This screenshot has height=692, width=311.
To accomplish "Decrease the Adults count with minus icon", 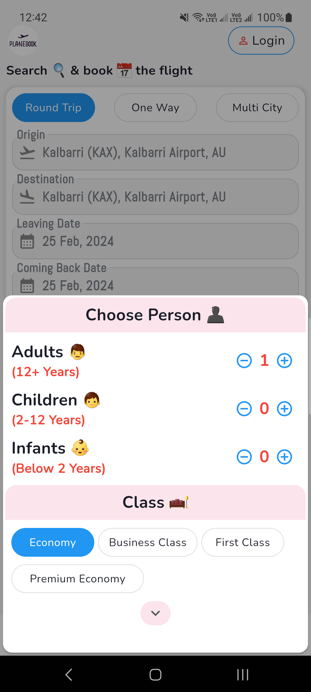I will tap(244, 361).
